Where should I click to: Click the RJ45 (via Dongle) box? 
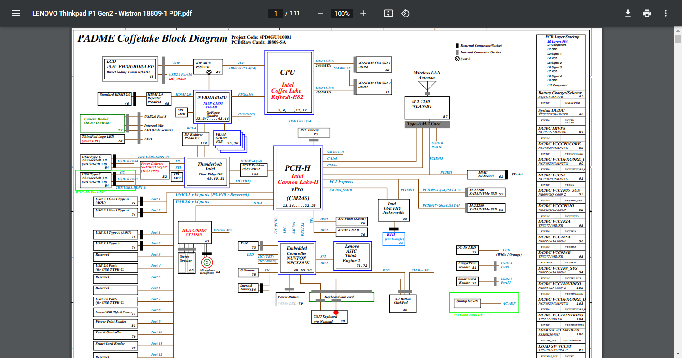pos(394,239)
